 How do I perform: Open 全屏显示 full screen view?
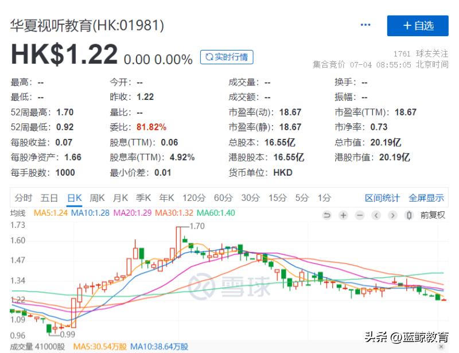point(426,197)
